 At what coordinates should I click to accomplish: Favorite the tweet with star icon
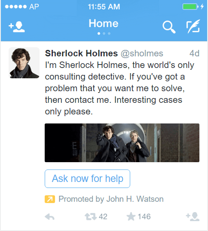pyautogui.click(x=131, y=216)
